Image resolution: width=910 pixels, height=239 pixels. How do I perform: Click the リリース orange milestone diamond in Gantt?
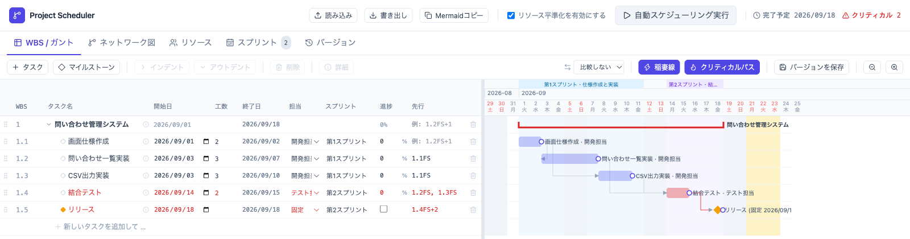pos(717,210)
